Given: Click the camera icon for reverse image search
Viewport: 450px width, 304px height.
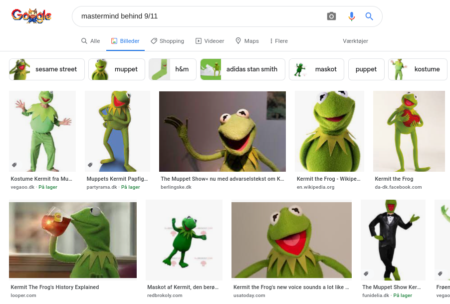Looking at the screenshot, I should point(331,16).
